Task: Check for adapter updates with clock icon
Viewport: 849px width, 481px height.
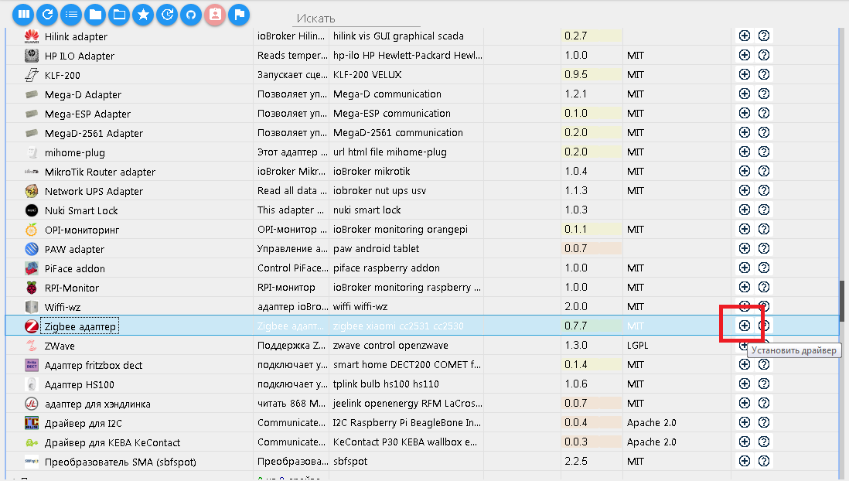Action: point(167,15)
